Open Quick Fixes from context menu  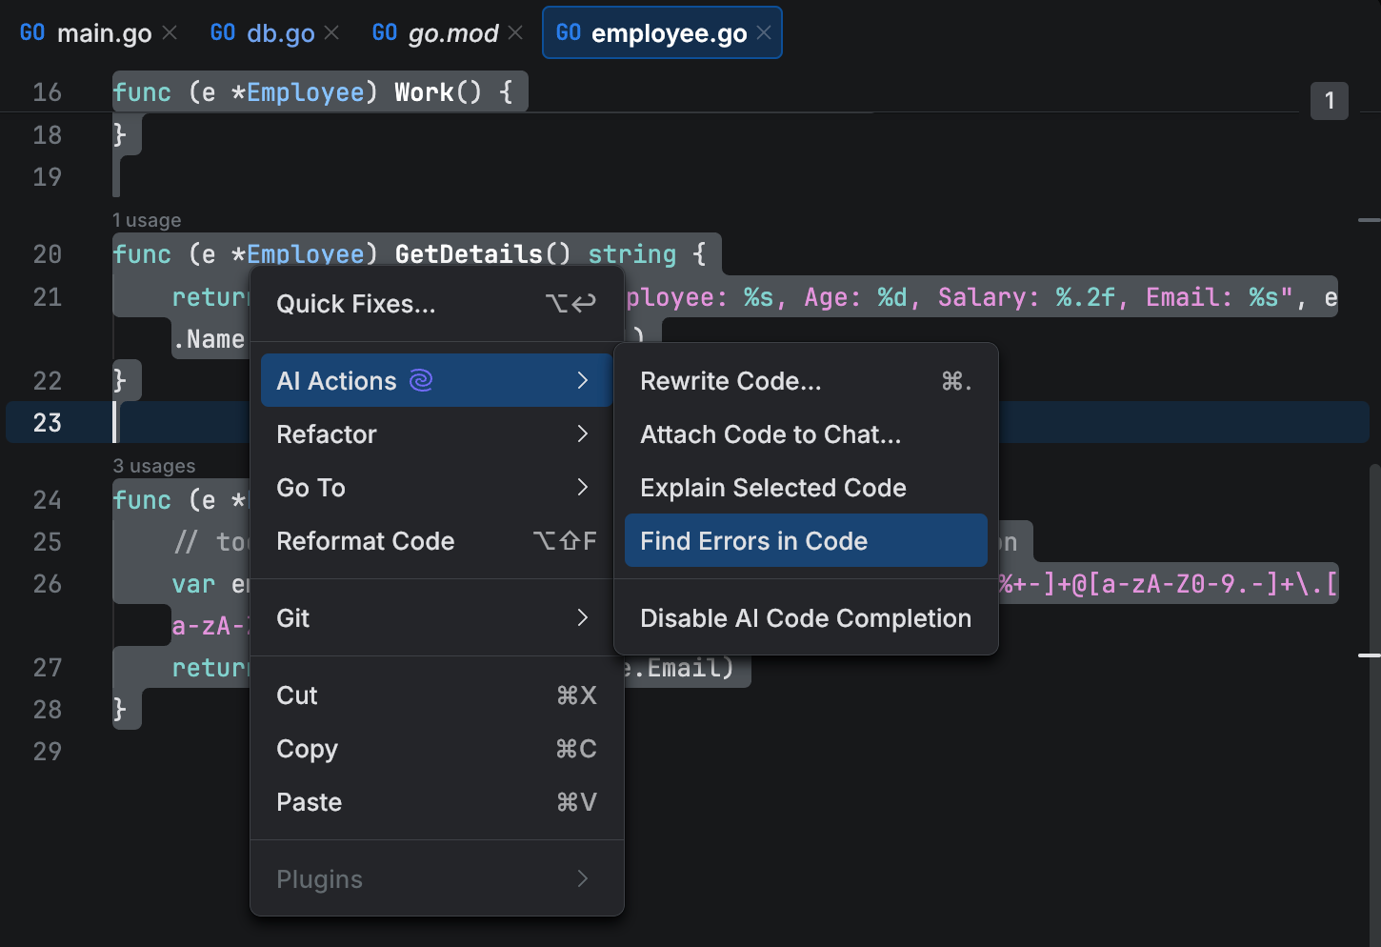click(x=356, y=304)
